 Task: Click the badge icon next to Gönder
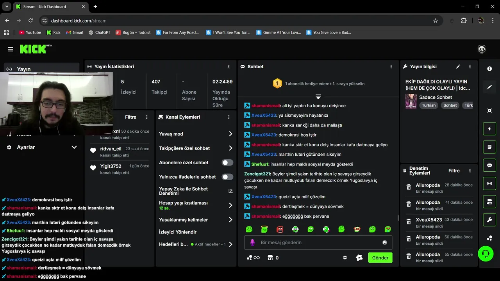pos(359,258)
